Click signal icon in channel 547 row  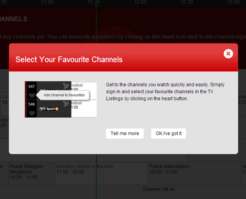coord(66,86)
